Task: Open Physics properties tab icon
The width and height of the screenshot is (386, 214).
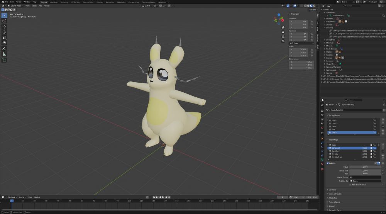Action: 322,151
